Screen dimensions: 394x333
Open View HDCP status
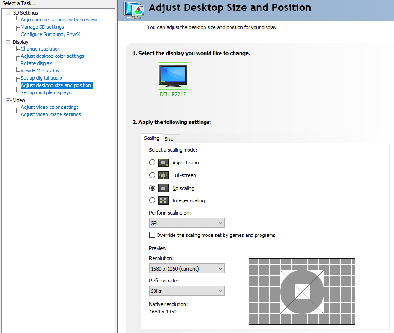tap(40, 71)
